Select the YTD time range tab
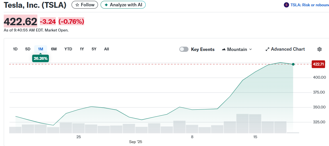 click(x=68, y=49)
